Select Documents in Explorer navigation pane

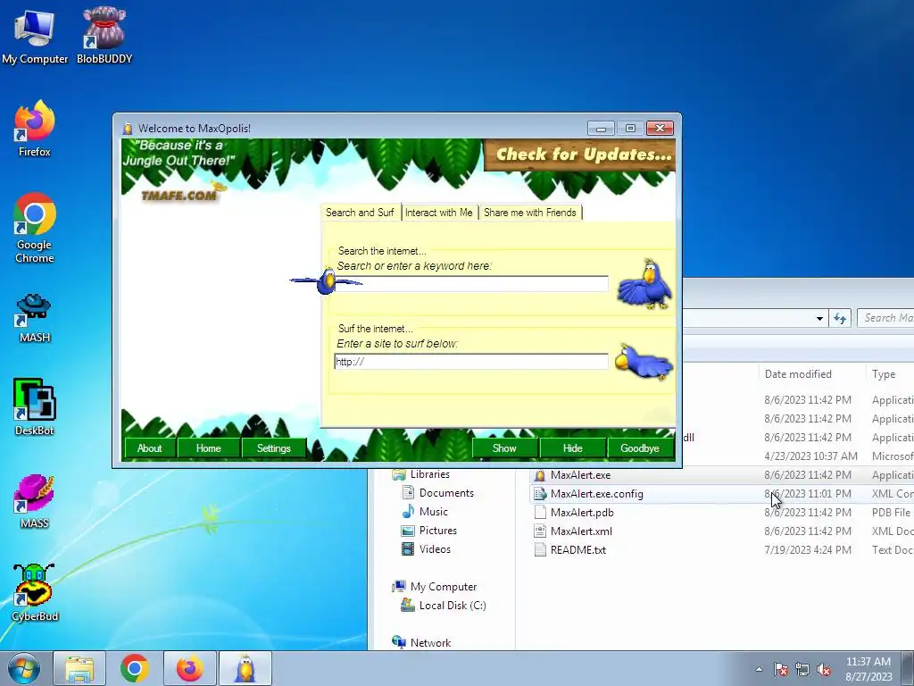click(x=446, y=493)
